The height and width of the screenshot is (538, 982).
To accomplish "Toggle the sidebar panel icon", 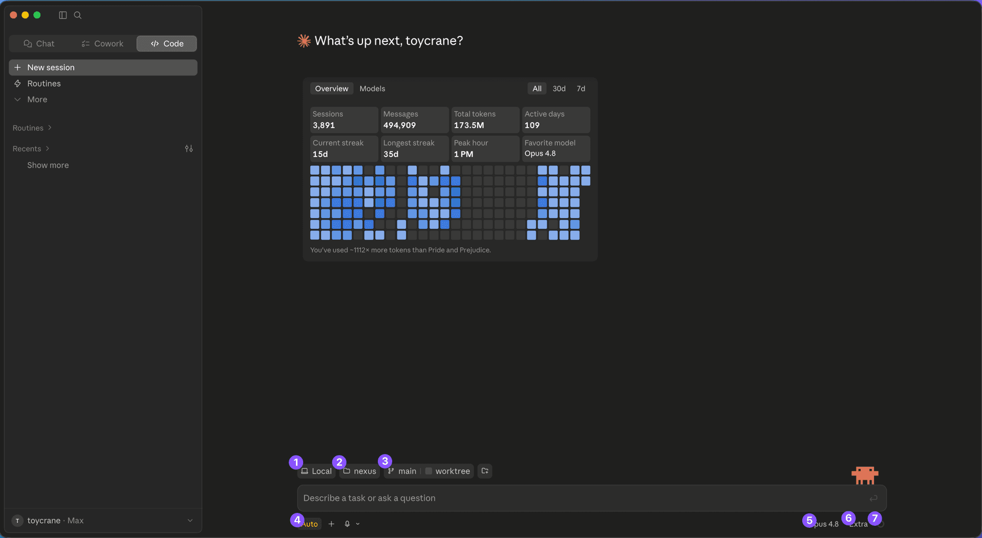I will 63,15.
